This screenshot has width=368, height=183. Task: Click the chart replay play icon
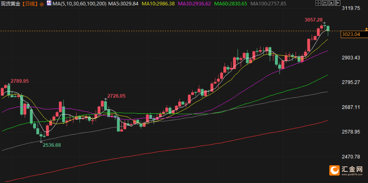(331, 3)
